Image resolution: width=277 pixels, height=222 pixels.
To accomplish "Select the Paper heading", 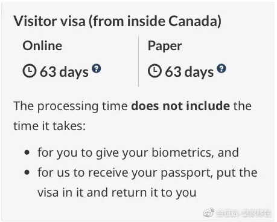I will (x=165, y=46).
